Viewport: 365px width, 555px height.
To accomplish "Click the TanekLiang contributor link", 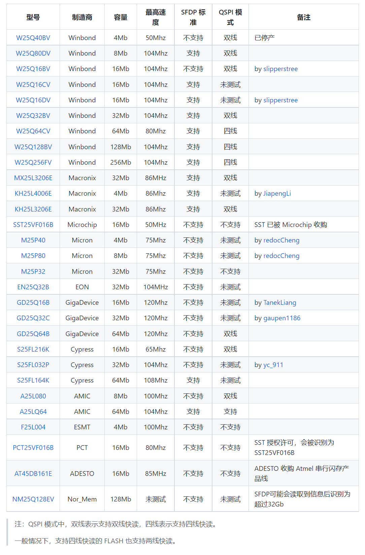I will (279, 302).
